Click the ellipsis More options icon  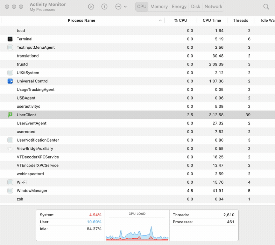coord(118,7)
